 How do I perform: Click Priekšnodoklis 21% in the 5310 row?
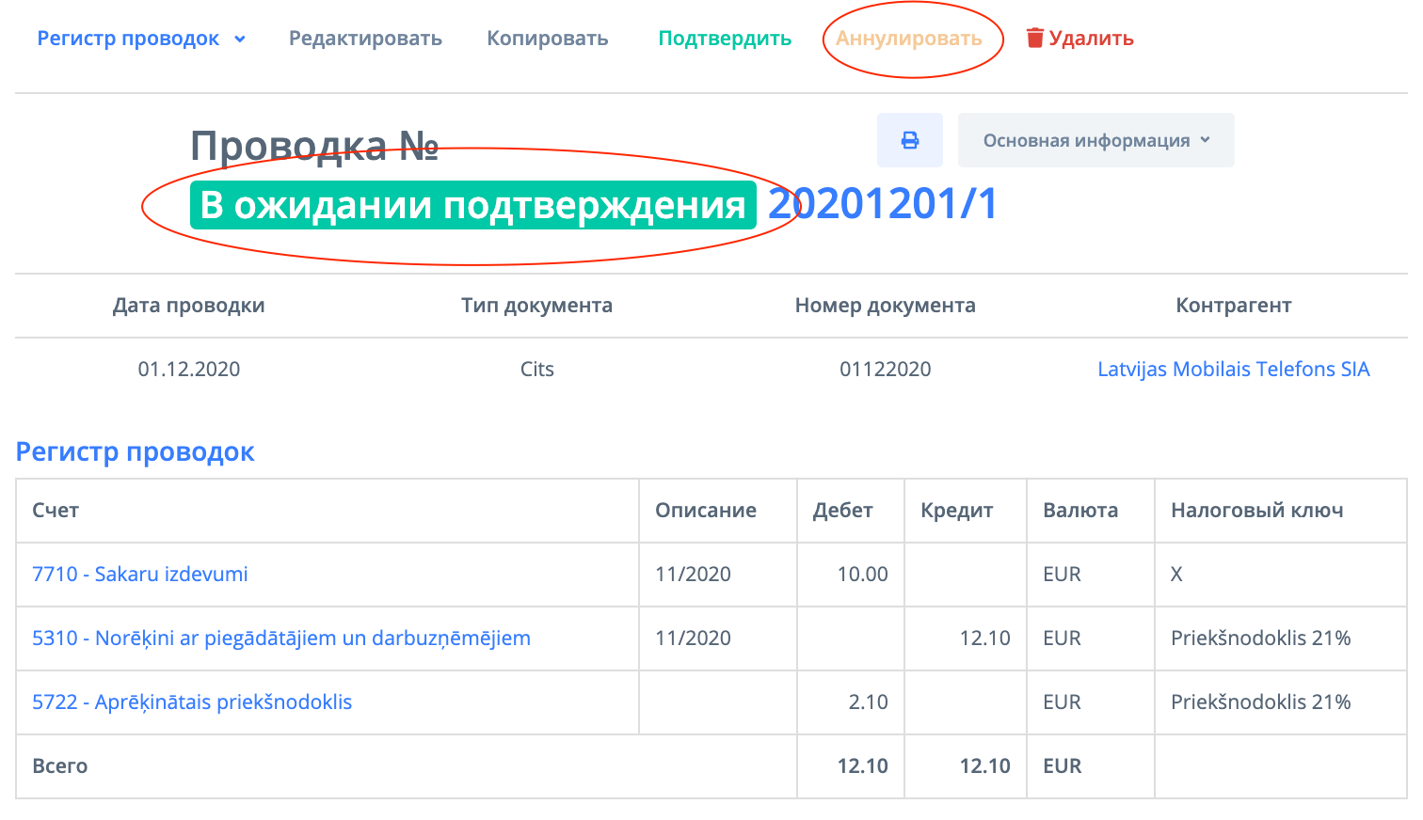[1261, 638]
